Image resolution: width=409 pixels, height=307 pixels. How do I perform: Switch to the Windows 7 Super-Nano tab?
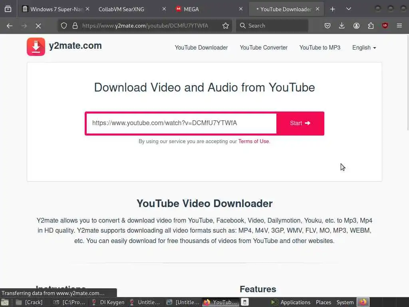[55, 9]
